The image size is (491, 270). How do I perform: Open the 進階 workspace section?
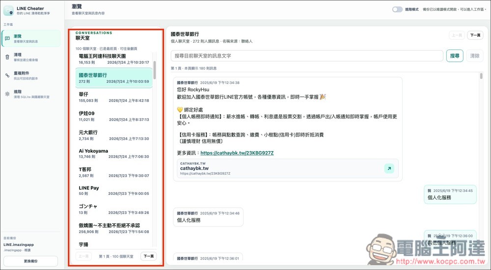(x=31, y=94)
